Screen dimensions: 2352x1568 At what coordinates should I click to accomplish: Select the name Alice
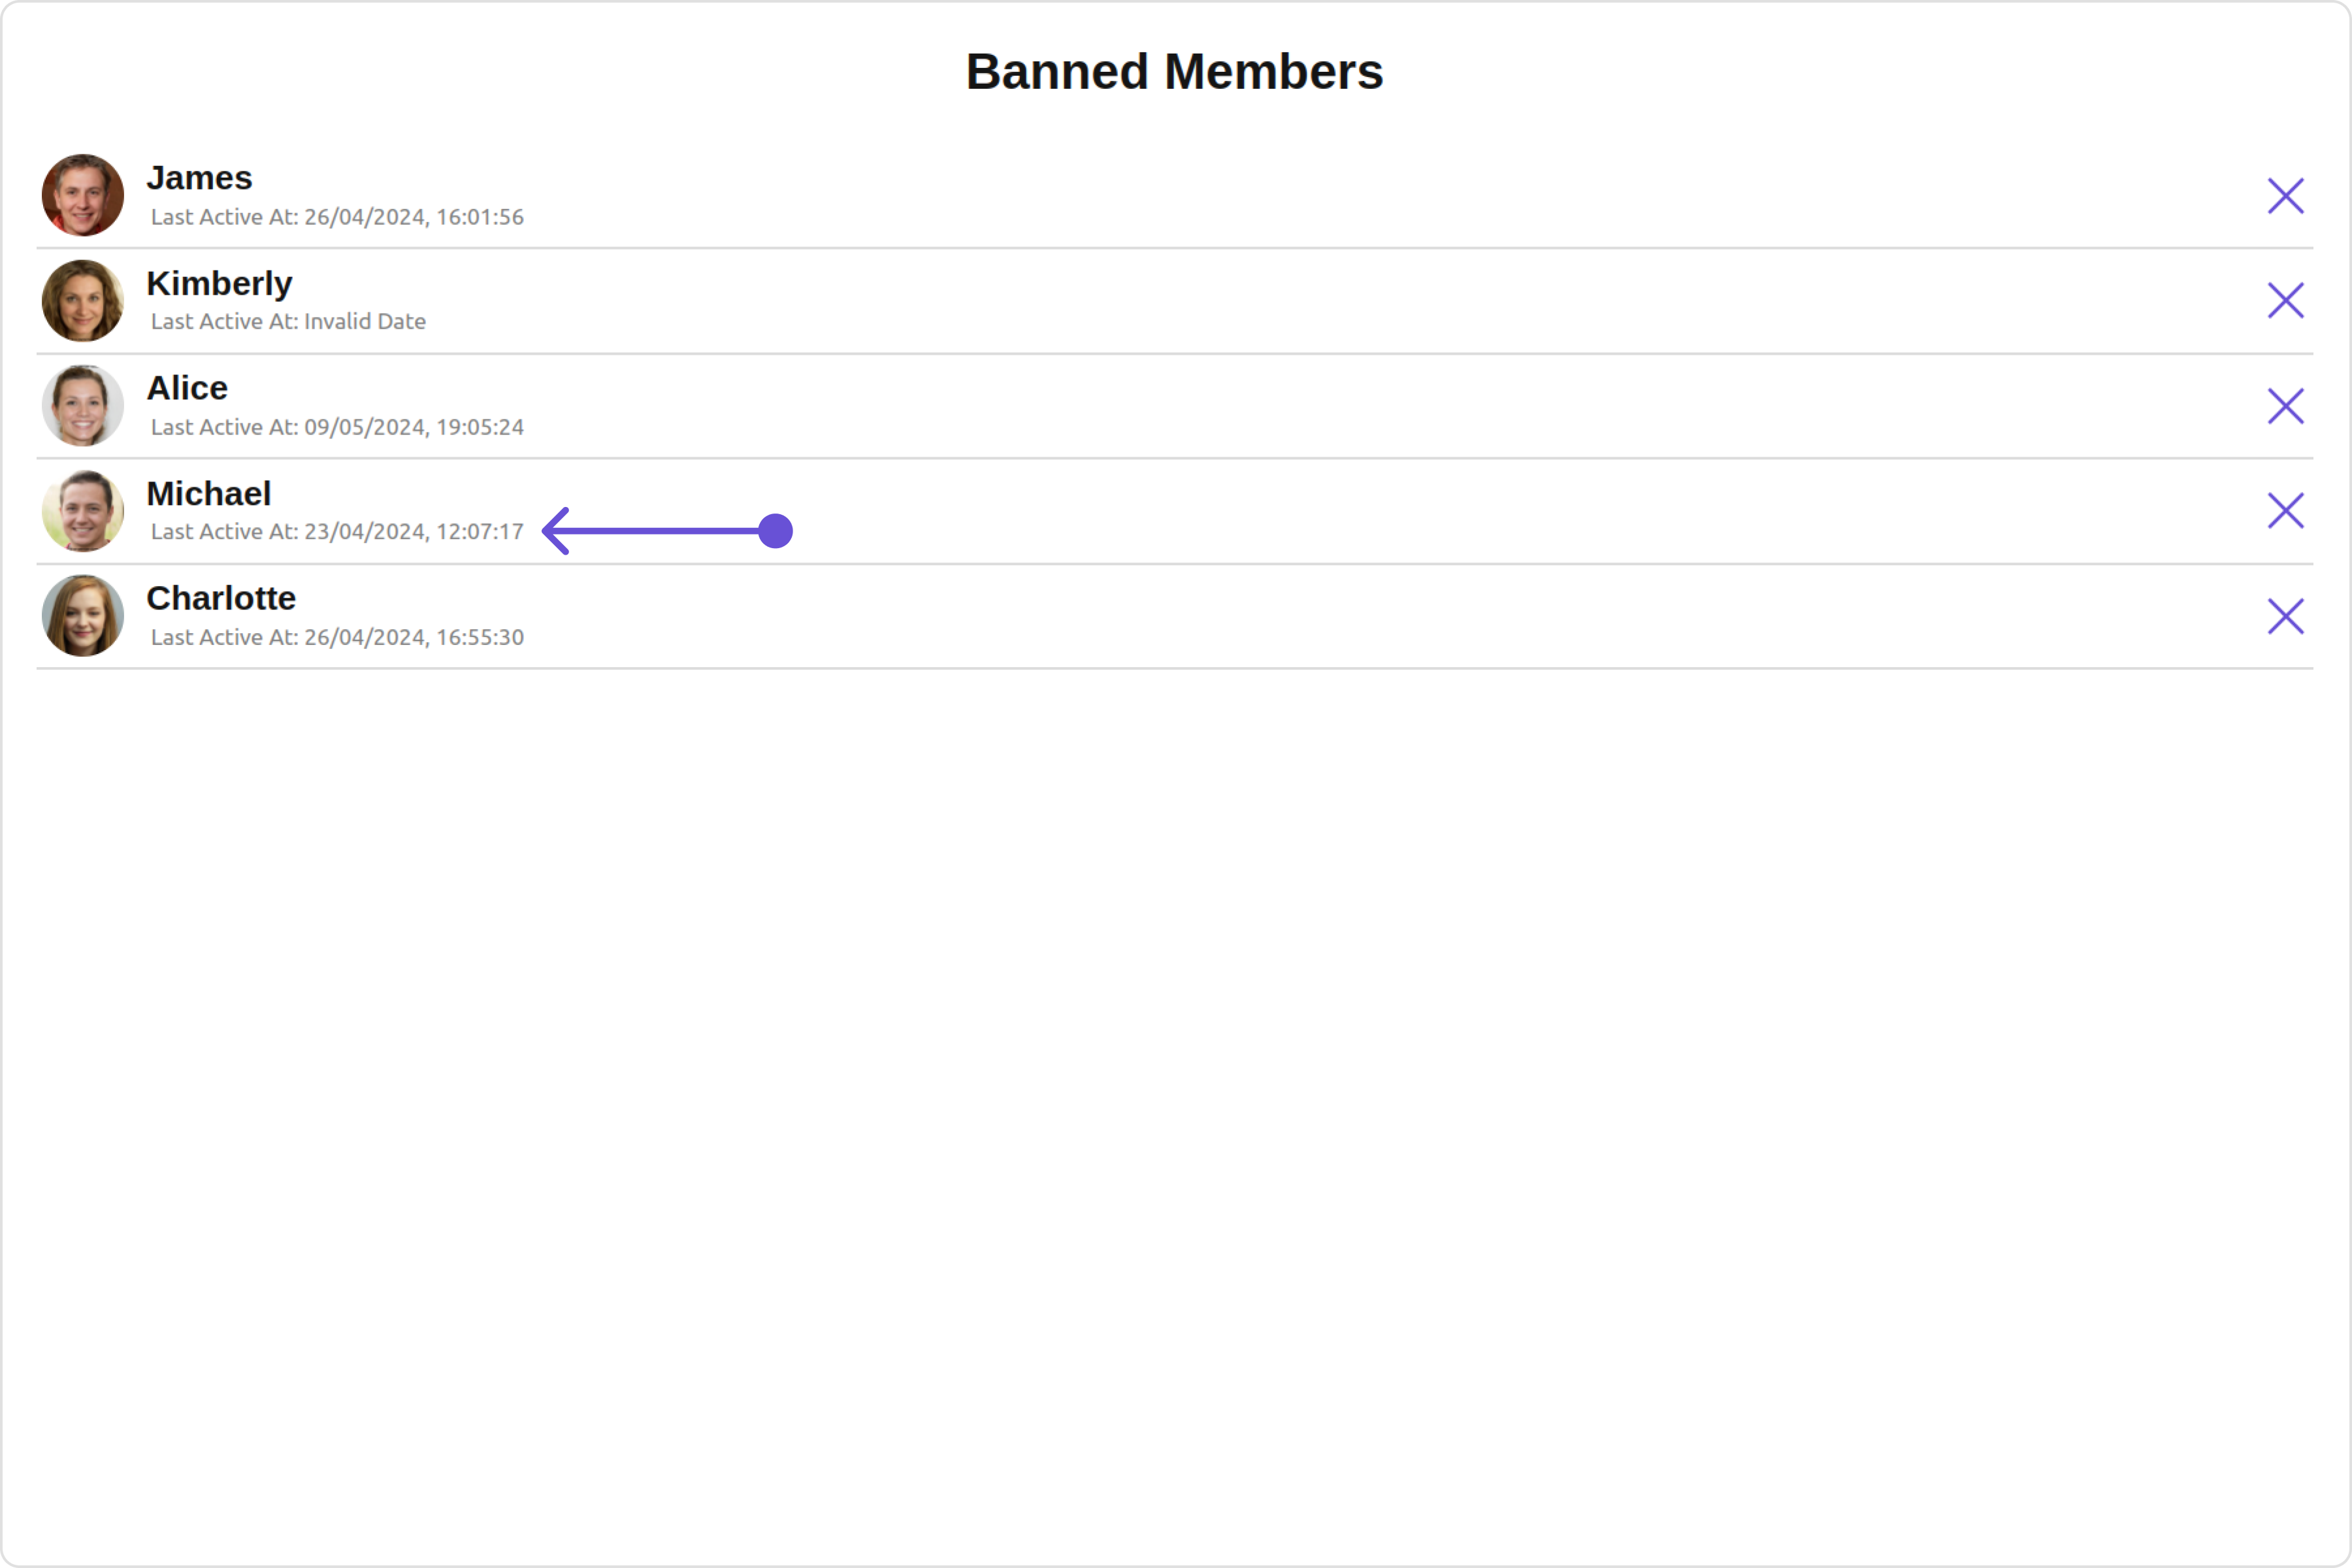coord(187,388)
